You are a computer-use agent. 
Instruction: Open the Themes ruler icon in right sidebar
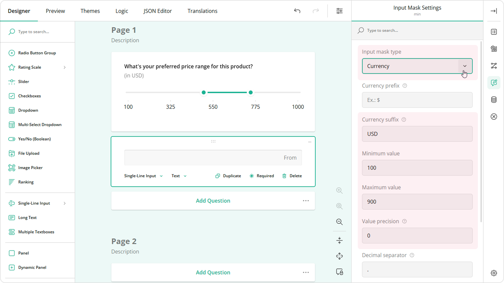[x=494, y=49]
